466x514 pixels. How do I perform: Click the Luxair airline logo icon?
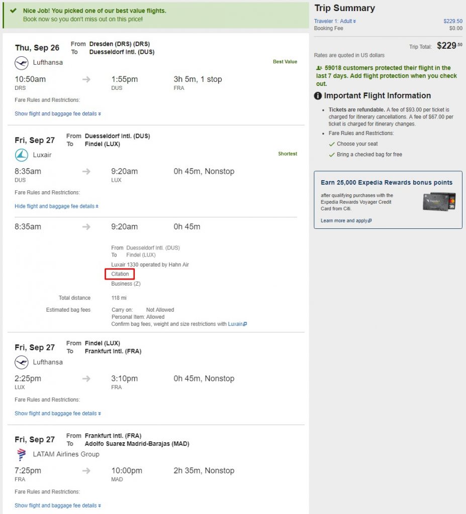pyautogui.click(x=22, y=156)
